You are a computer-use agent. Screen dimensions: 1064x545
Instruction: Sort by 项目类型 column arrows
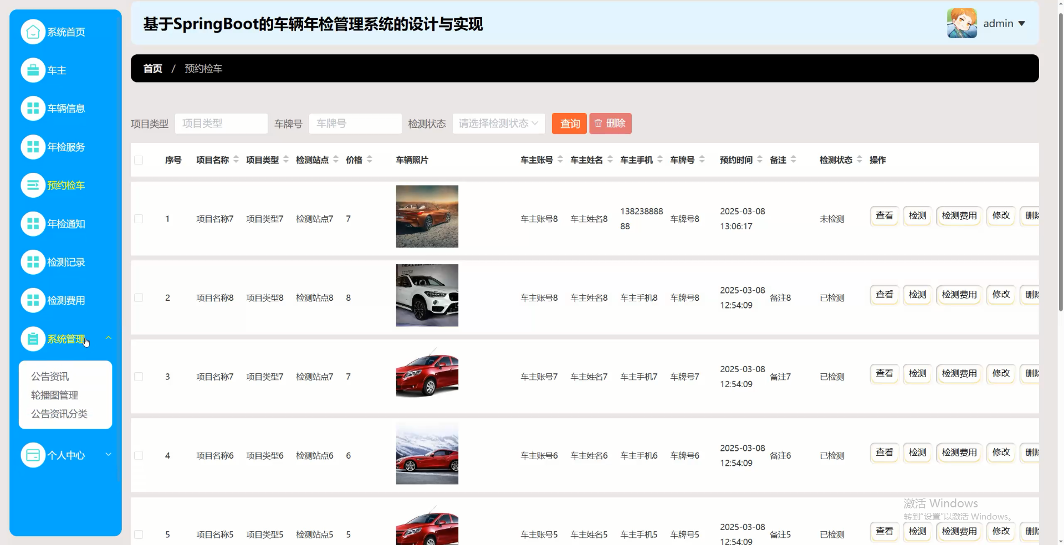pyautogui.click(x=286, y=160)
